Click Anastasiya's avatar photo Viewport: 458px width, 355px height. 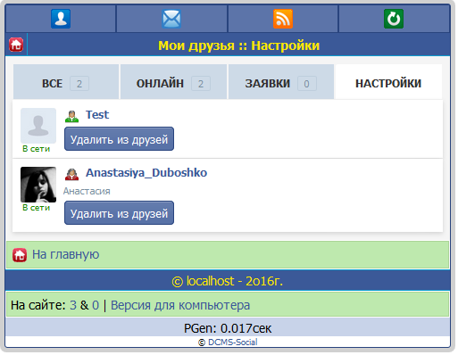click(38, 185)
